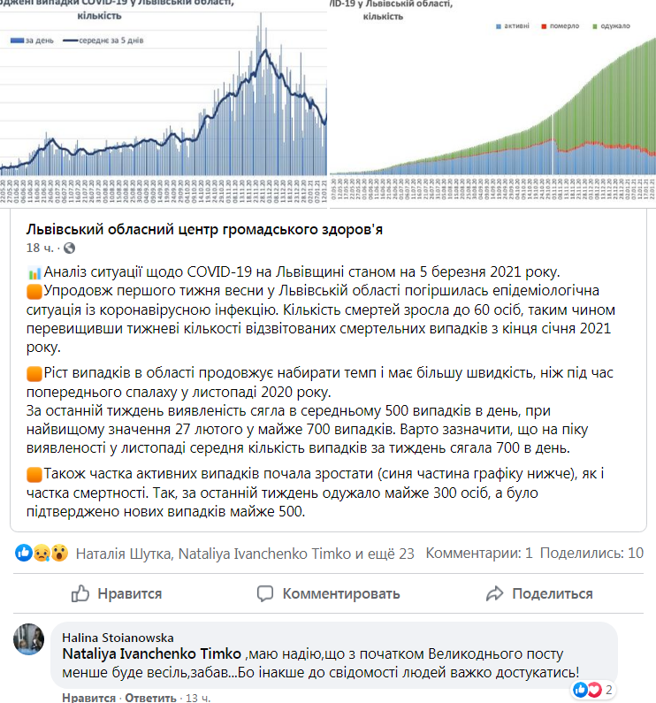Click the green одужало legend marker
This screenshot has width=656, height=703.
597,27
